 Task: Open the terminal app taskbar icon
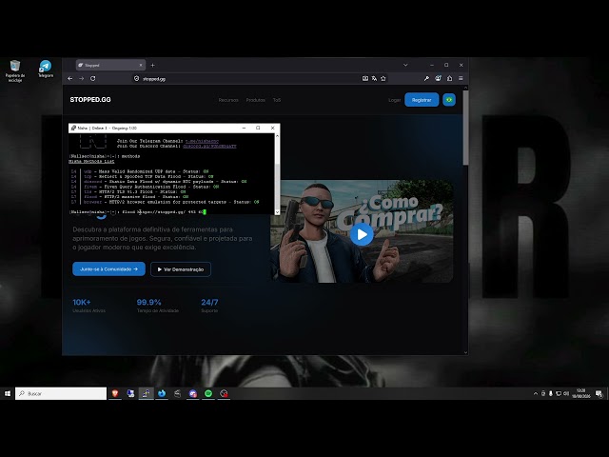coord(146,393)
